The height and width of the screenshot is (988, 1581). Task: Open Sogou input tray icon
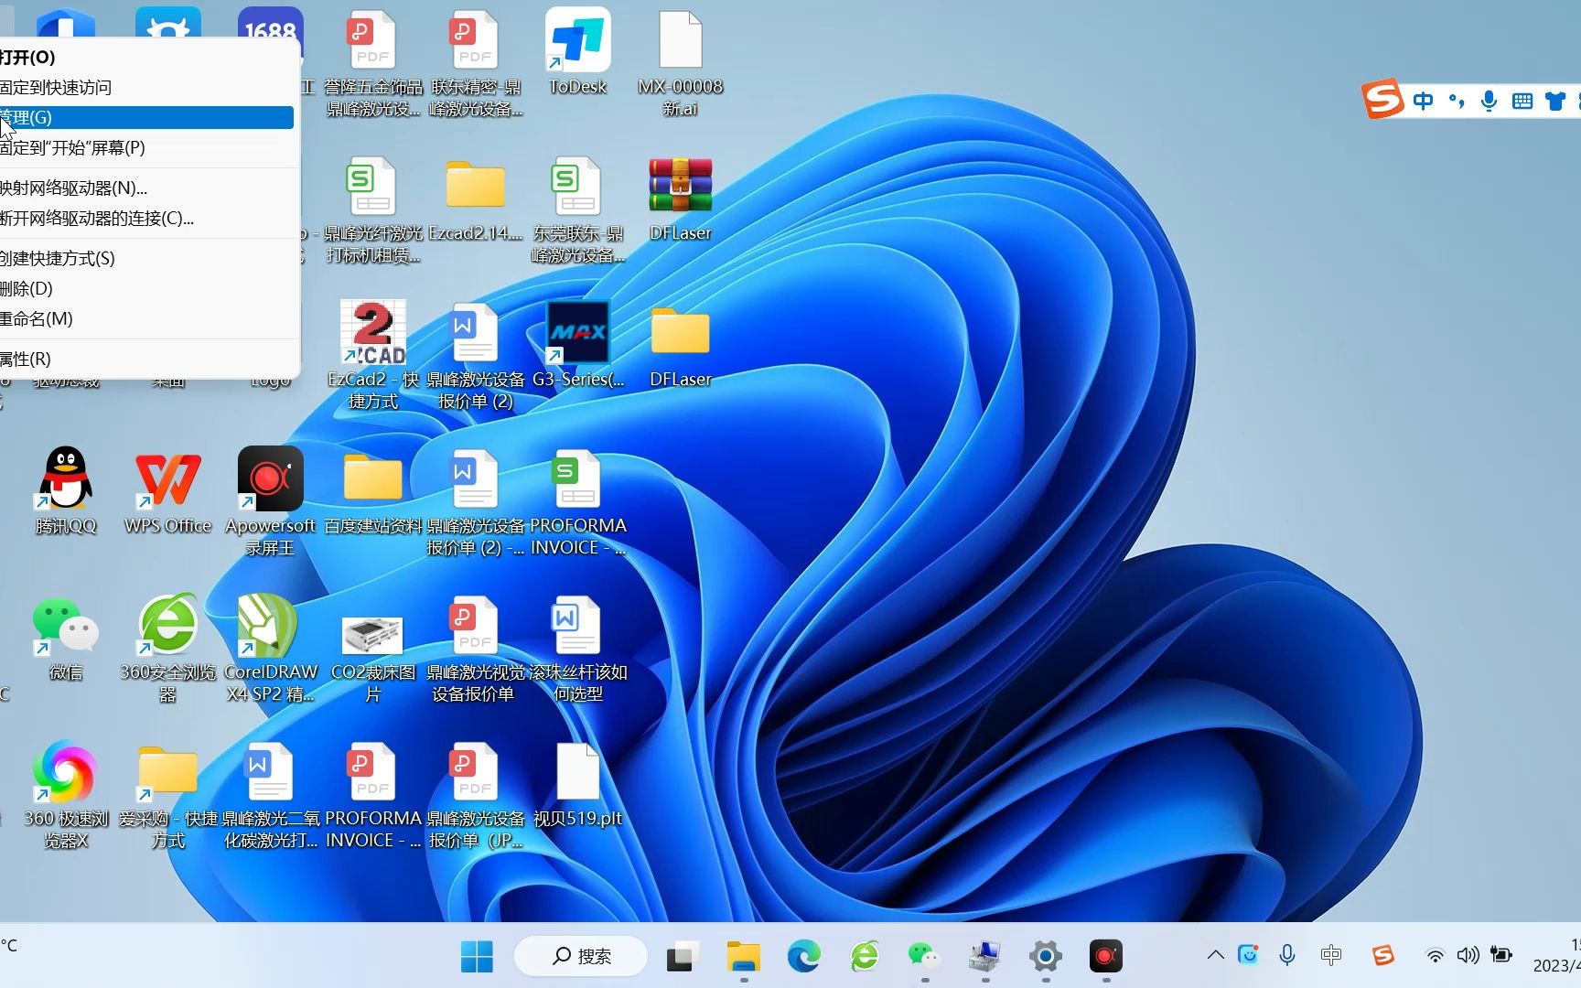[x=1382, y=955]
